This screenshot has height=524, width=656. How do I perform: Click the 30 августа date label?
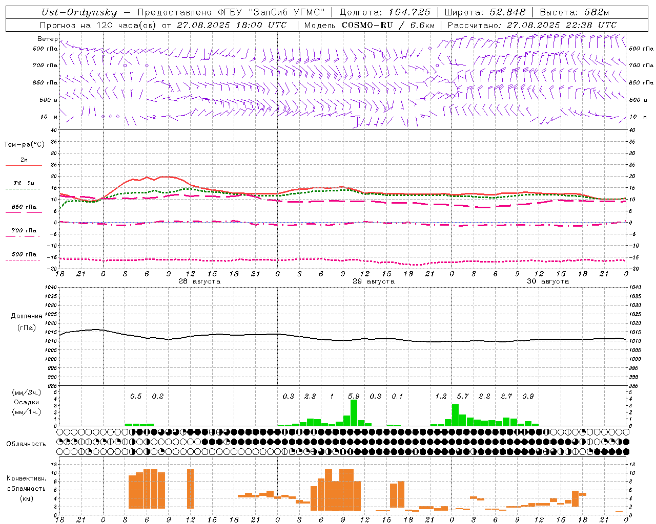click(x=548, y=281)
